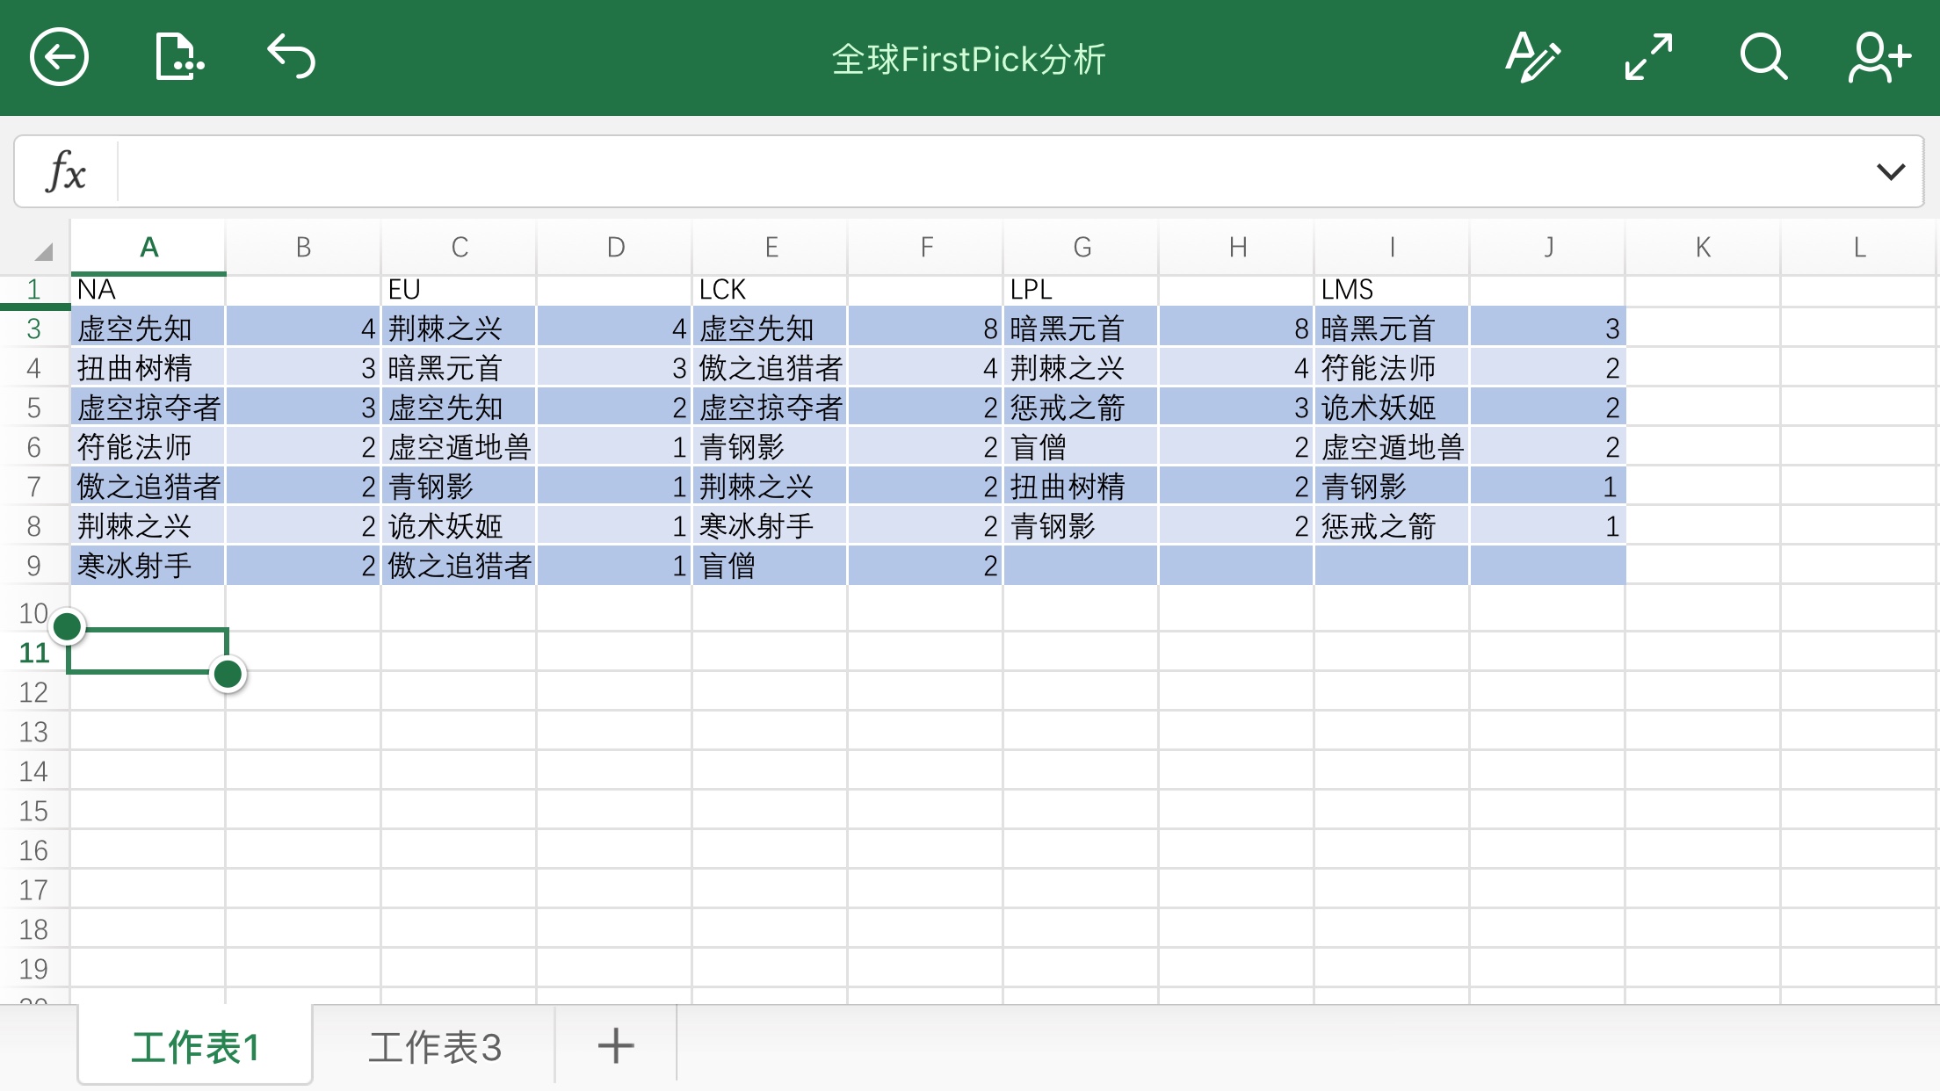The height and width of the screenshot is (1091, 1940).
Task: Tap the back arrow icon
Action: [59, 58]
